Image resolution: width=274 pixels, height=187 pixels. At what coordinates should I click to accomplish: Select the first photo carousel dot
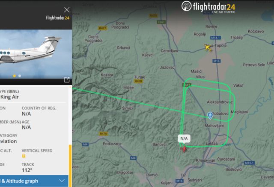[14, 76]
